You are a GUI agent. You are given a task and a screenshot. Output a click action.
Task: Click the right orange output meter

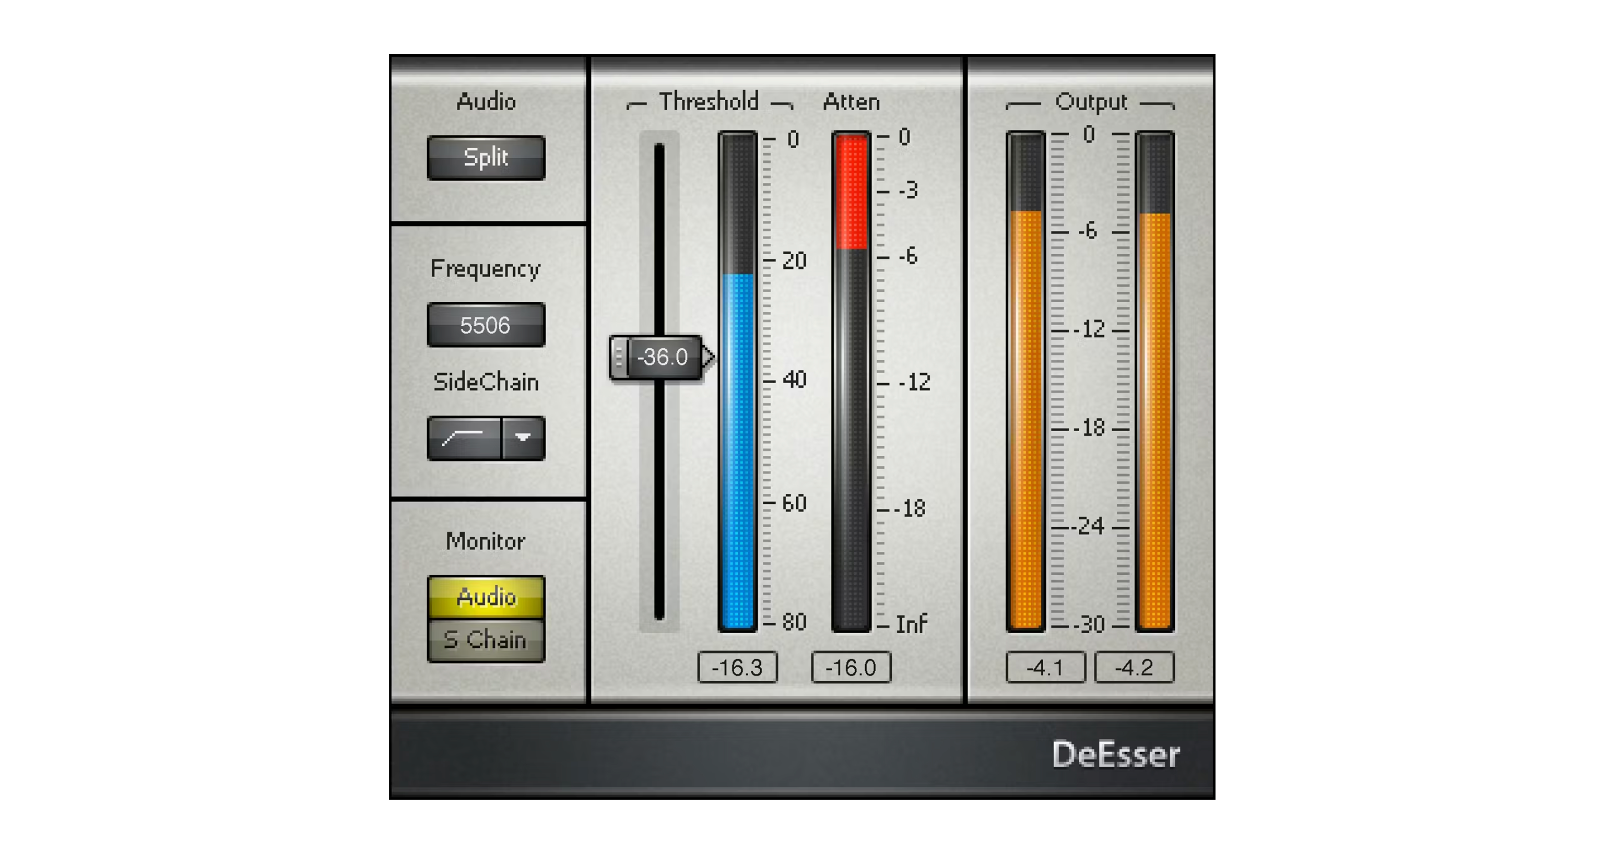(x=1155, y=382)
